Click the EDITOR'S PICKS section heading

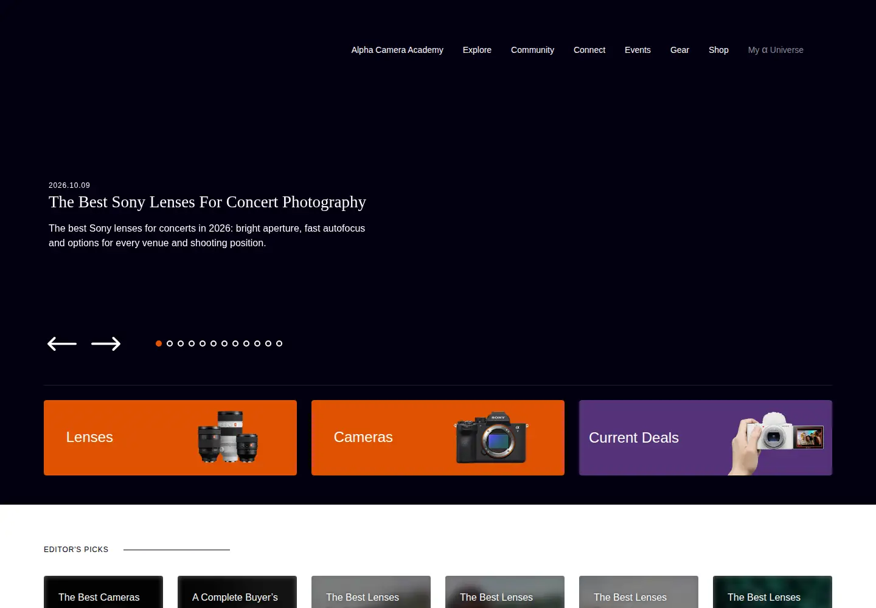coord(76,550)
